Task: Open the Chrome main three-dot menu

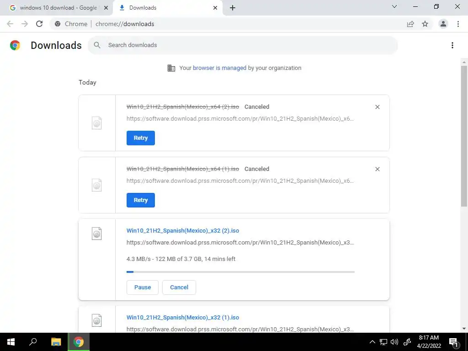Action: point(458,24)
